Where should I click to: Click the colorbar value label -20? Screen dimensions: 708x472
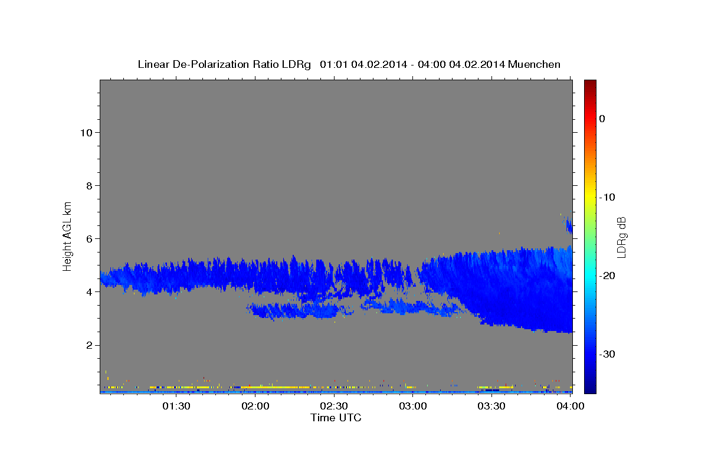pyautogui.click(x=607, y=276)
